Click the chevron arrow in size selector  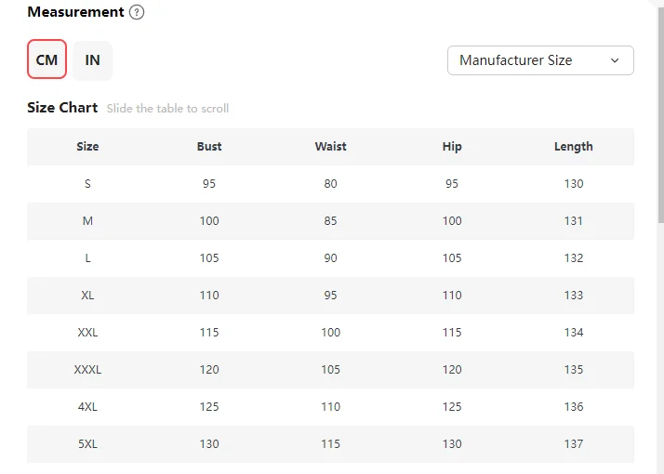click(x=615, y=60)
